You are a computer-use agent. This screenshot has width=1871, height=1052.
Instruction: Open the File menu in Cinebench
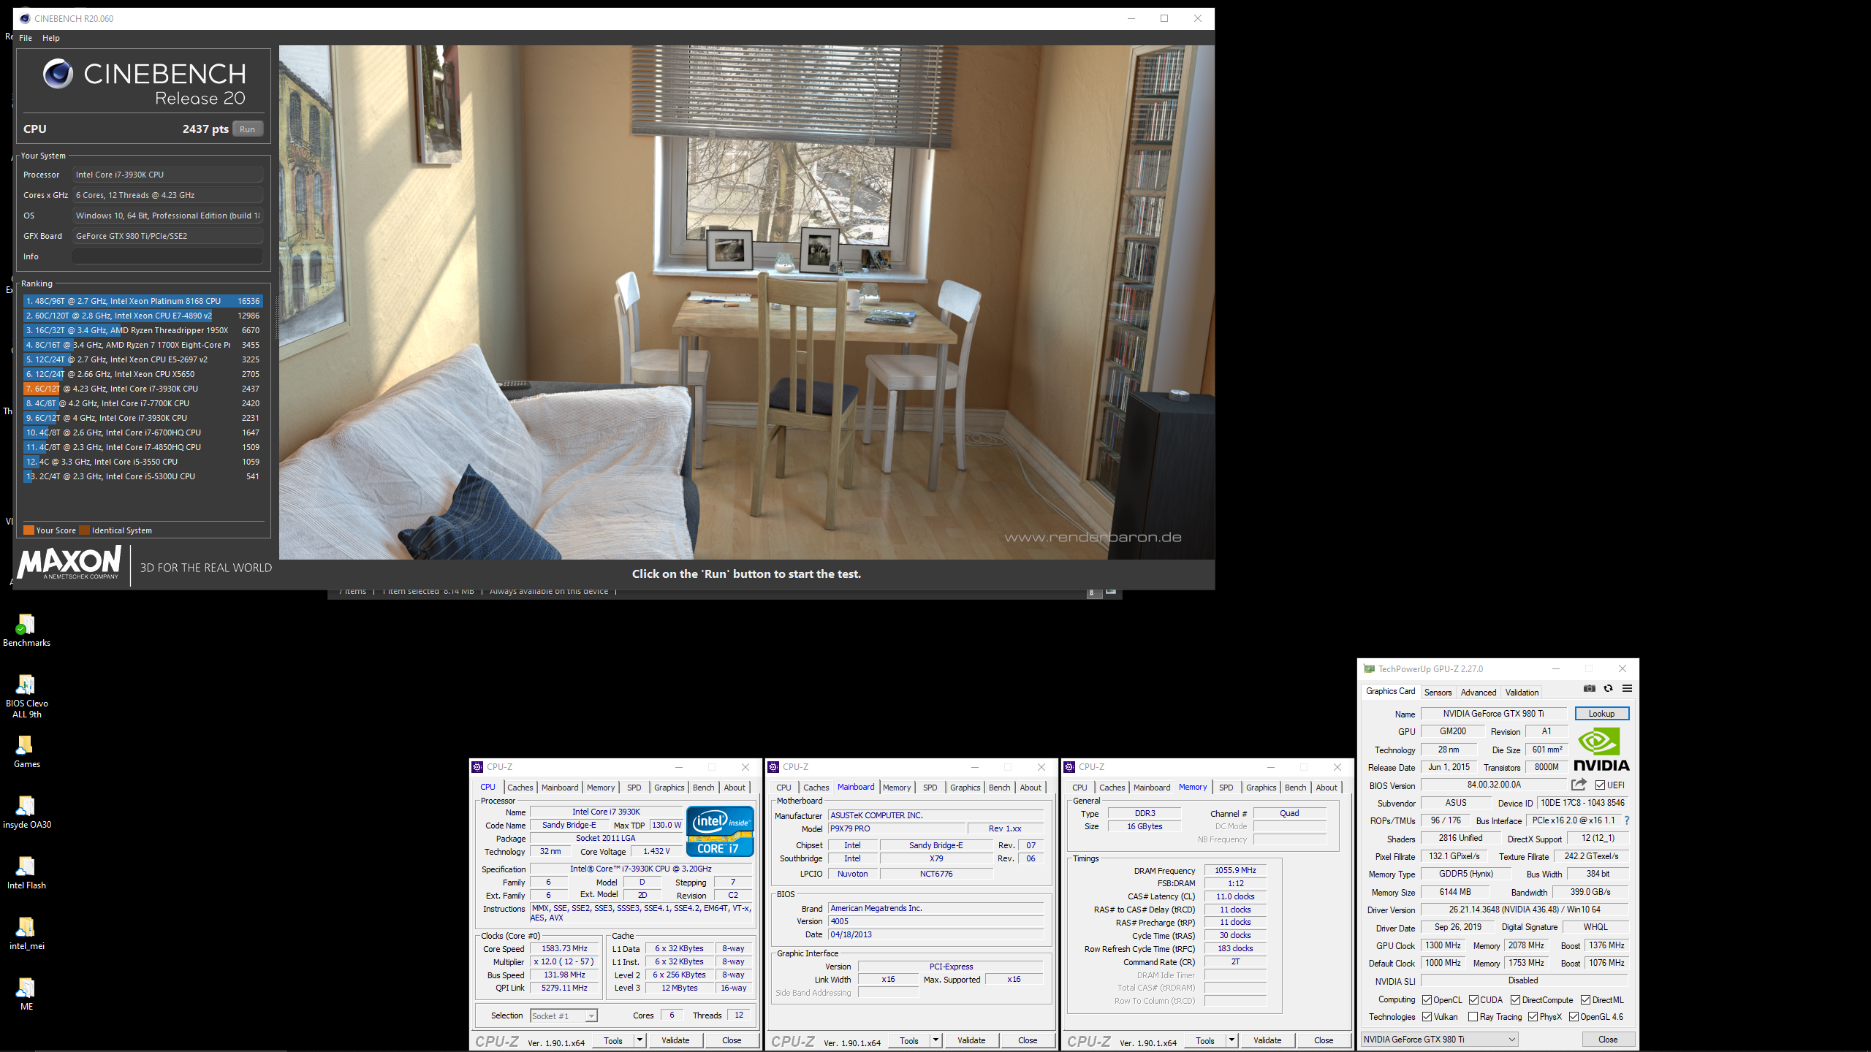(x=26, y=38)
